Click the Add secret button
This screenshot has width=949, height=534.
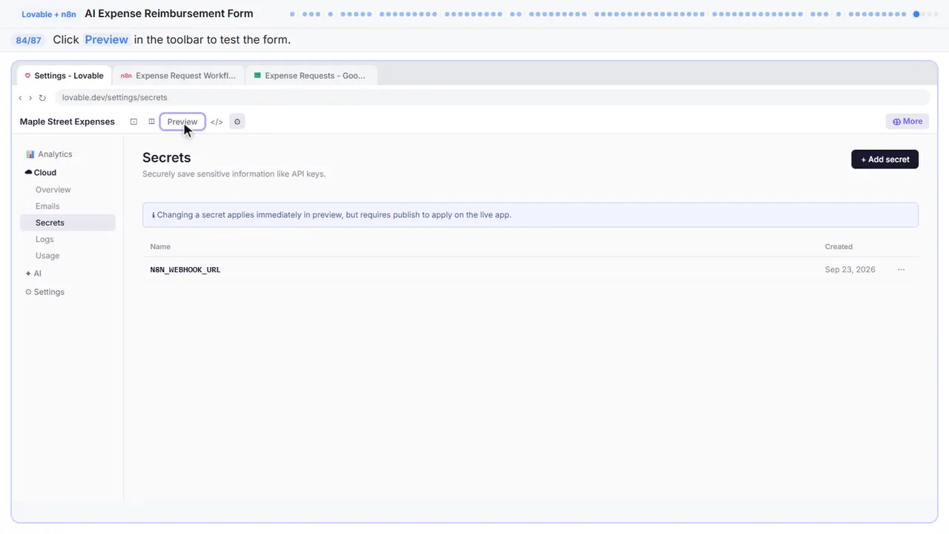[x=884, y=159]
